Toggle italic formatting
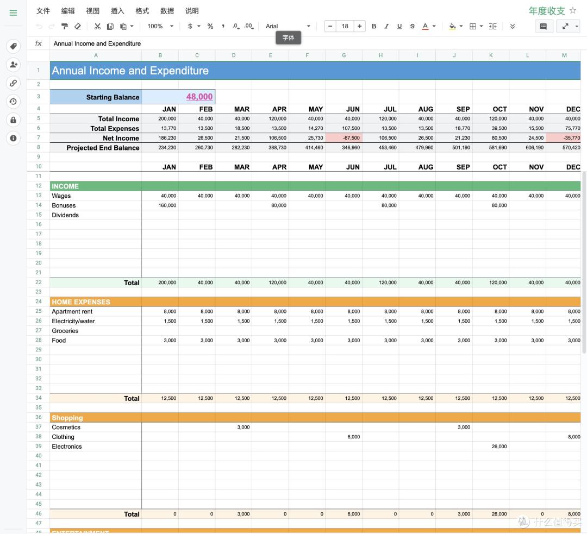This screenshot has height=534, width=587. (x=386, y=26)
